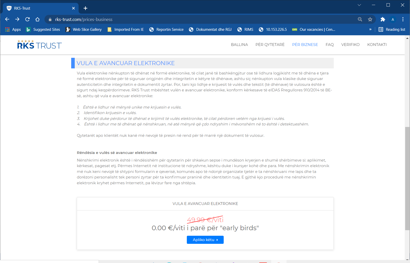Screen dimensions: 410x263
Task: Open the zoom magnifier icon in address bar
Action: coord(360,19)
